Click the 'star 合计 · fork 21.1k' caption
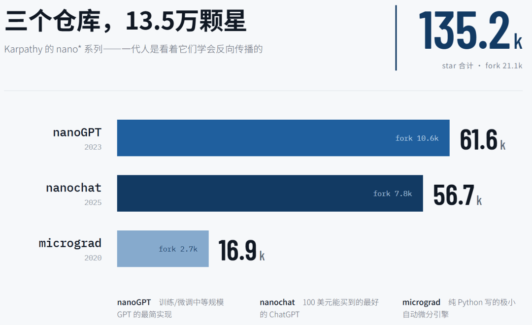The width and height of the screenshot is (532, 325). [x=482, y=66]
